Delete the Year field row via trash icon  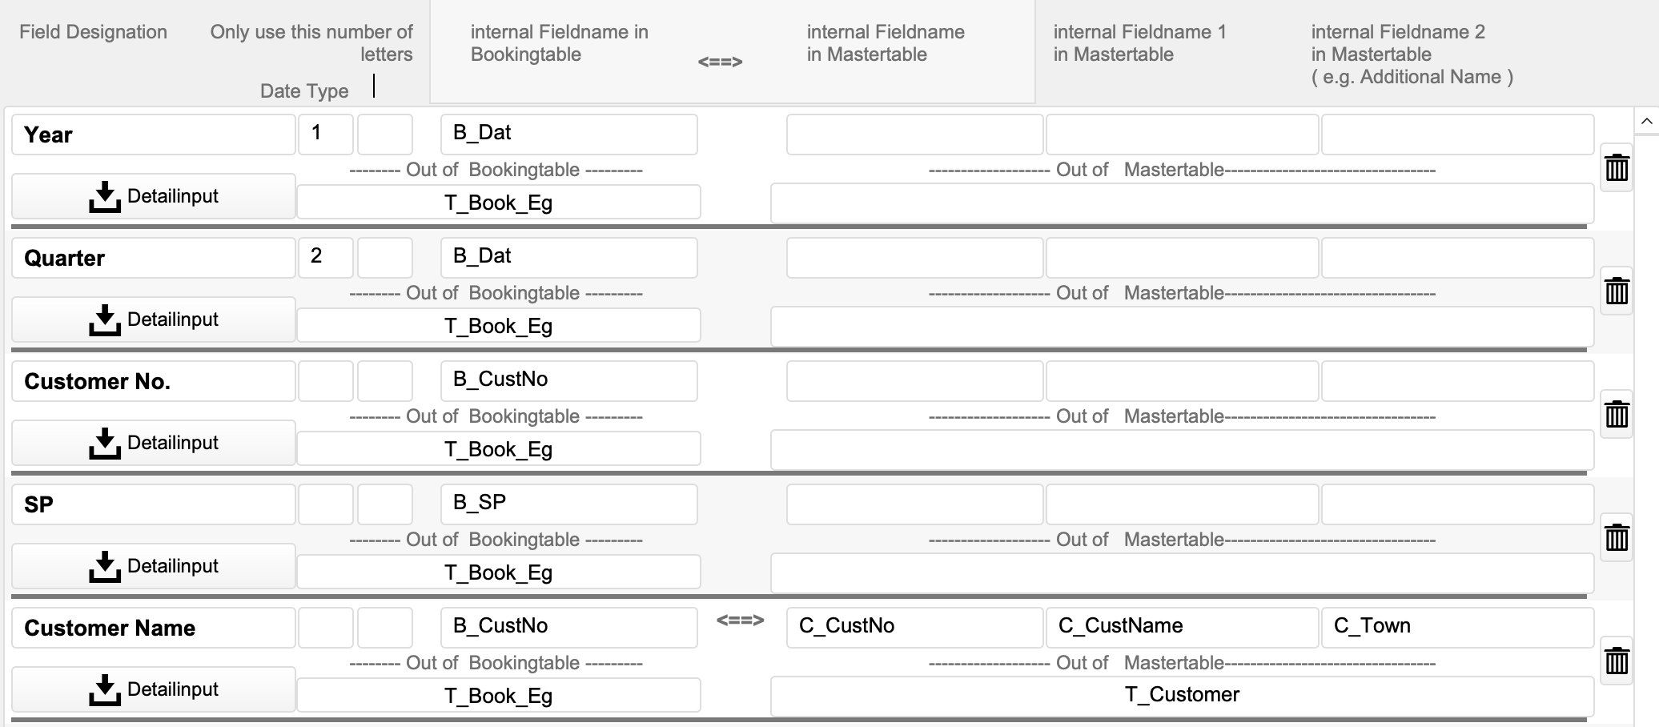[x=1616, y=168]
